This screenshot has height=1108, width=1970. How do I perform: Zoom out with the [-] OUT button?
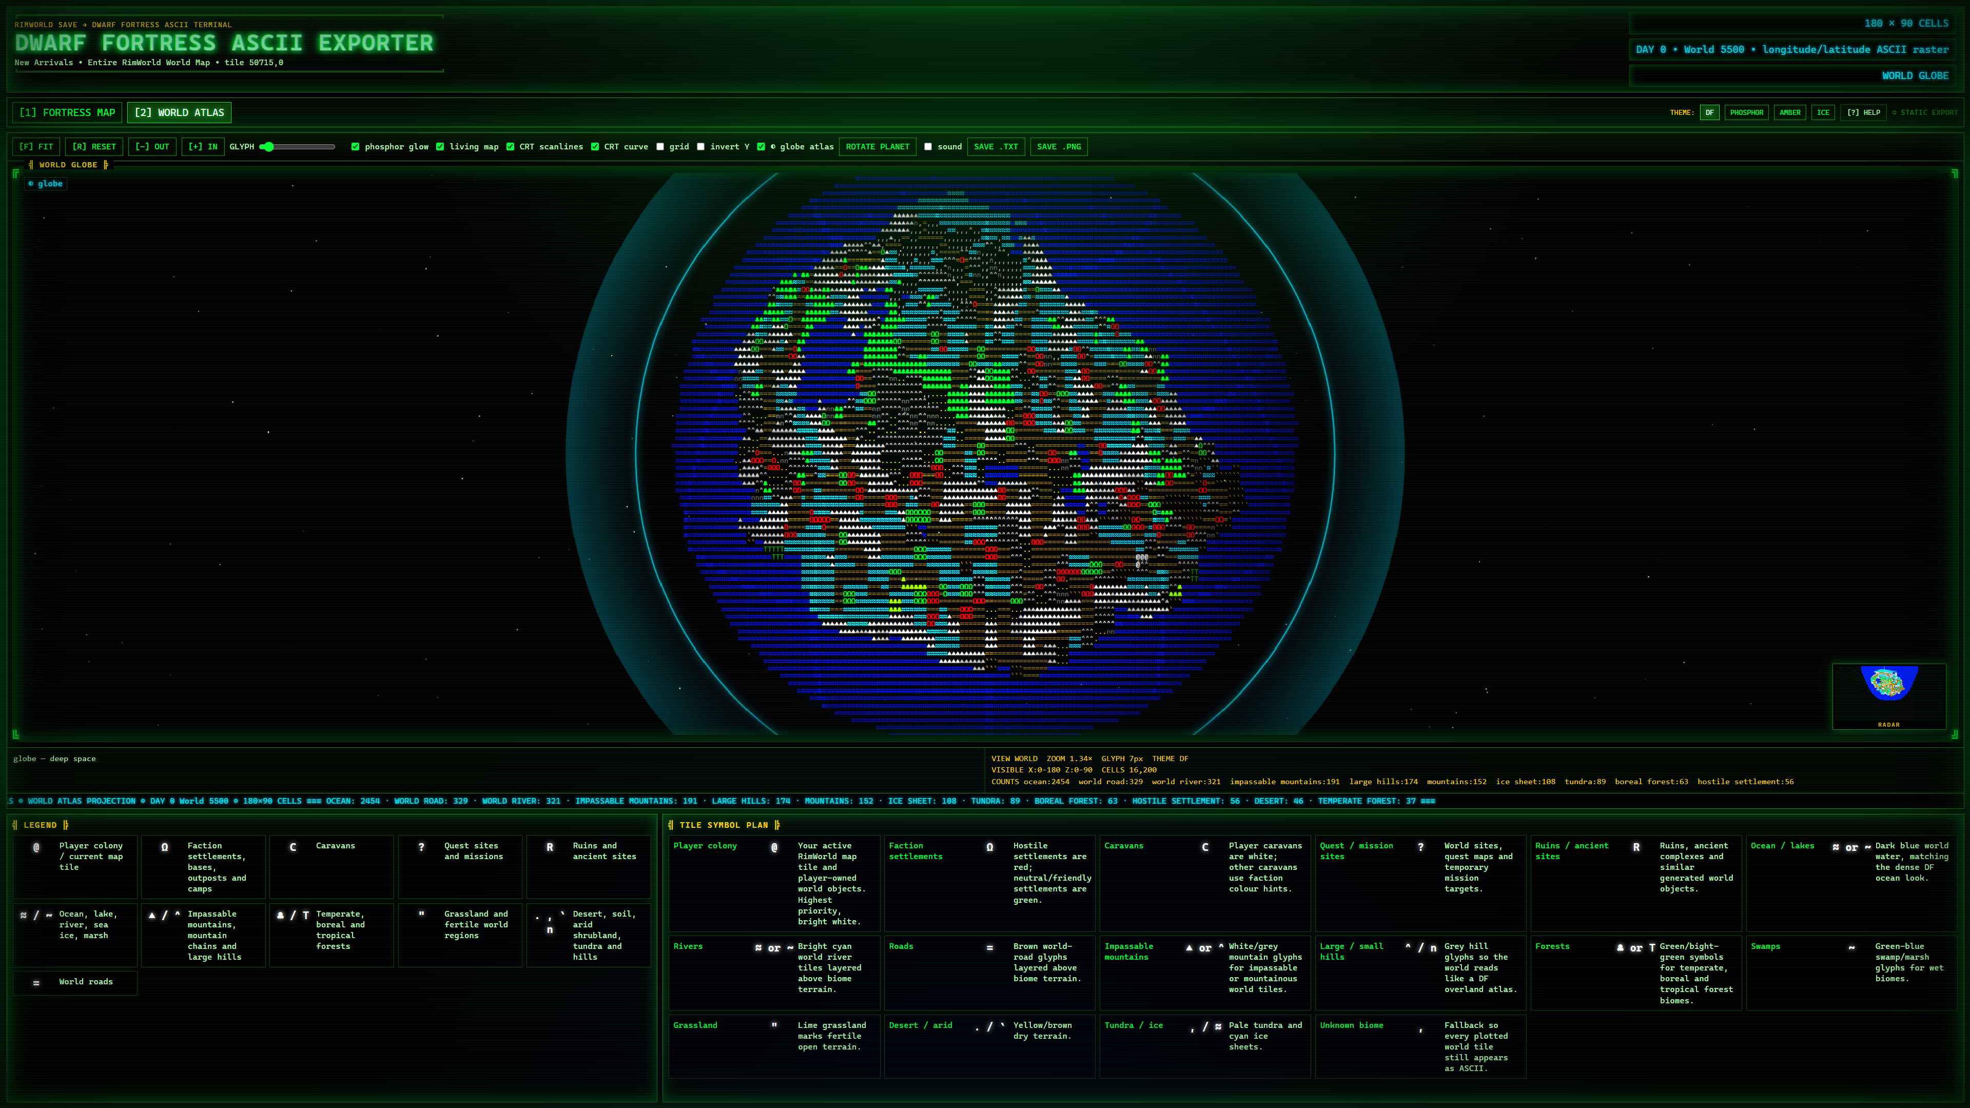(x=152, y=147)
